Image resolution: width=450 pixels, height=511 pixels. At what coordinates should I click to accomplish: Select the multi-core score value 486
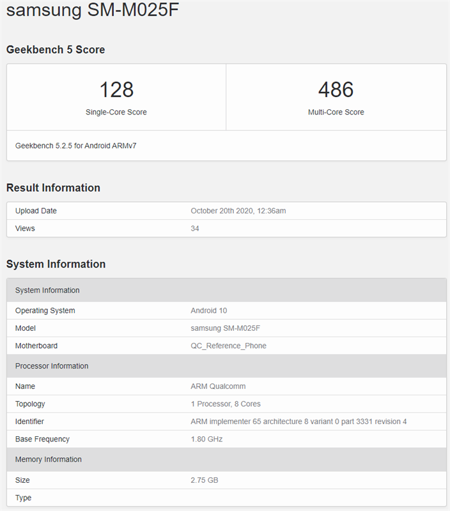pyautogui.click(x=336, y=89)
